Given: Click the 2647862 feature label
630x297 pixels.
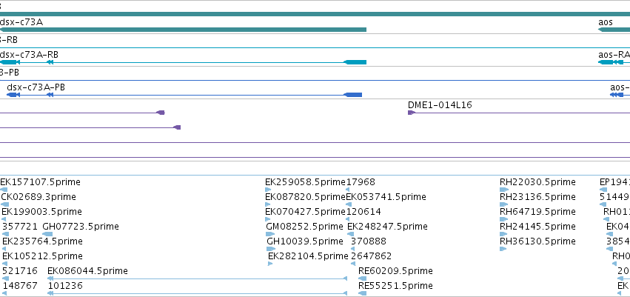Looking at the screenshot, I should (x=371, y=256).
